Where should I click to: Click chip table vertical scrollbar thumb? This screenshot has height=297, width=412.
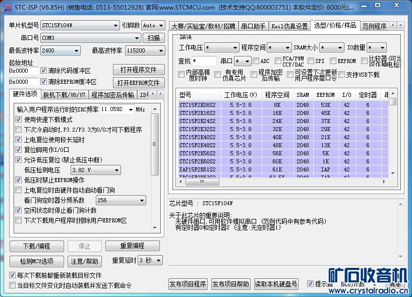(x=393, y=101)
